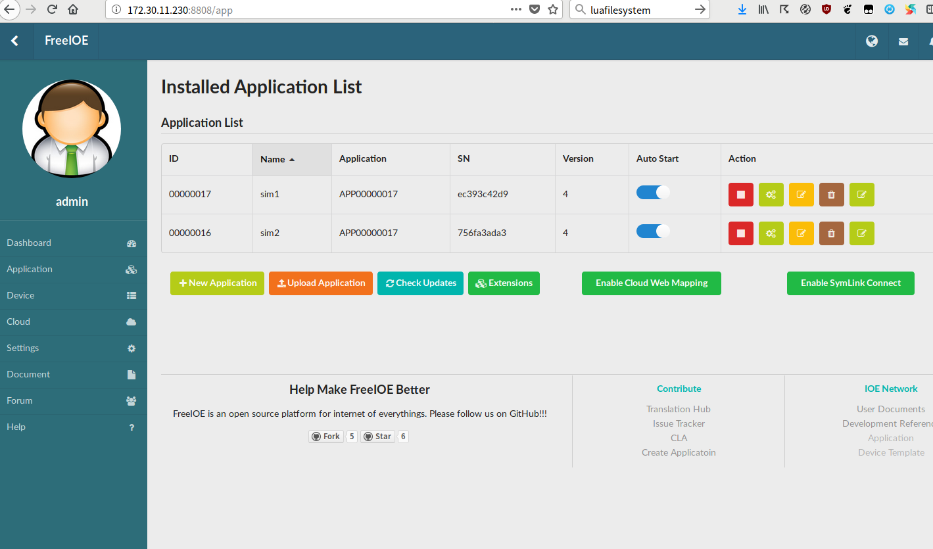The image size is (933, 549).
Task: Collapse sidebar with the back chevron
Action: (x=14, y=41)
